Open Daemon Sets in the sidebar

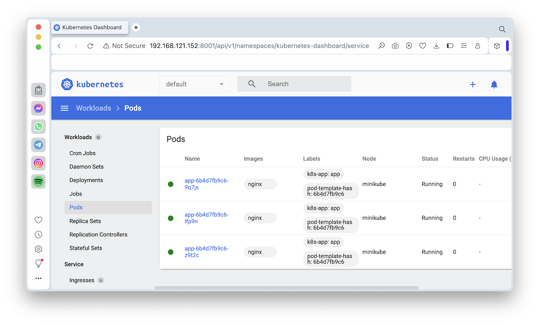click(x=86, y=167)
